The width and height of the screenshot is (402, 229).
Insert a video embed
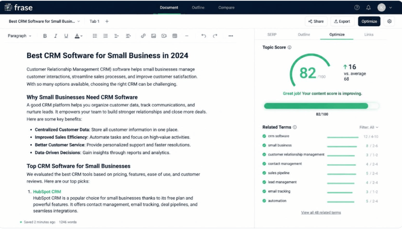pos(164,36)
